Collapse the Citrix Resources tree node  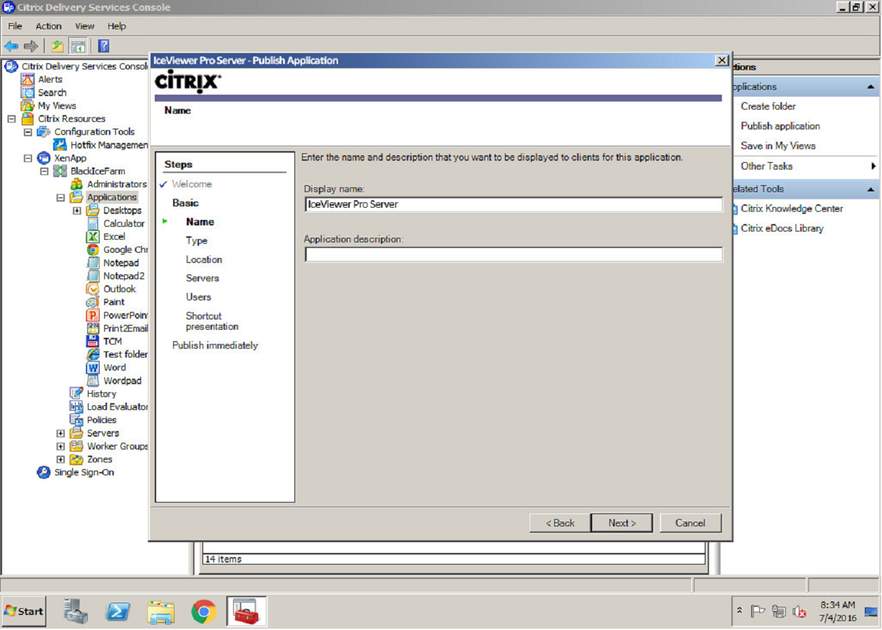[12, 119]
